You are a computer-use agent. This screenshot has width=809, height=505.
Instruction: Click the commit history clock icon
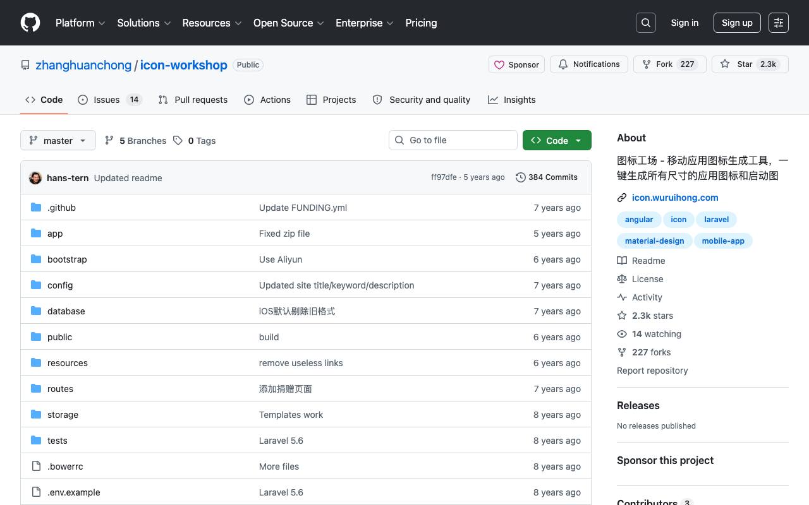(x=521, y=177)
